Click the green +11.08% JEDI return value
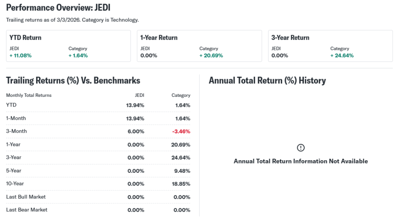 click(x=20, y=56)
